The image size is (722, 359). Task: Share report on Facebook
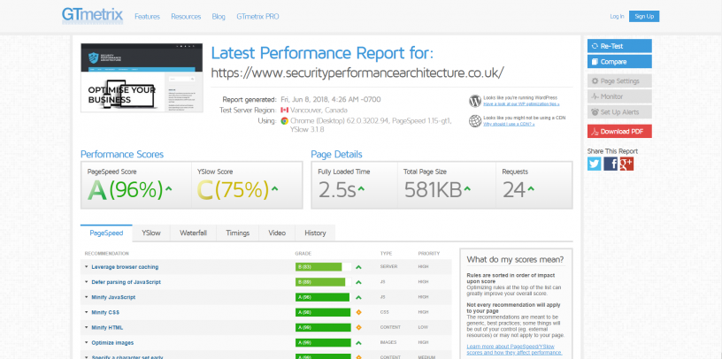tap(611, 164)
